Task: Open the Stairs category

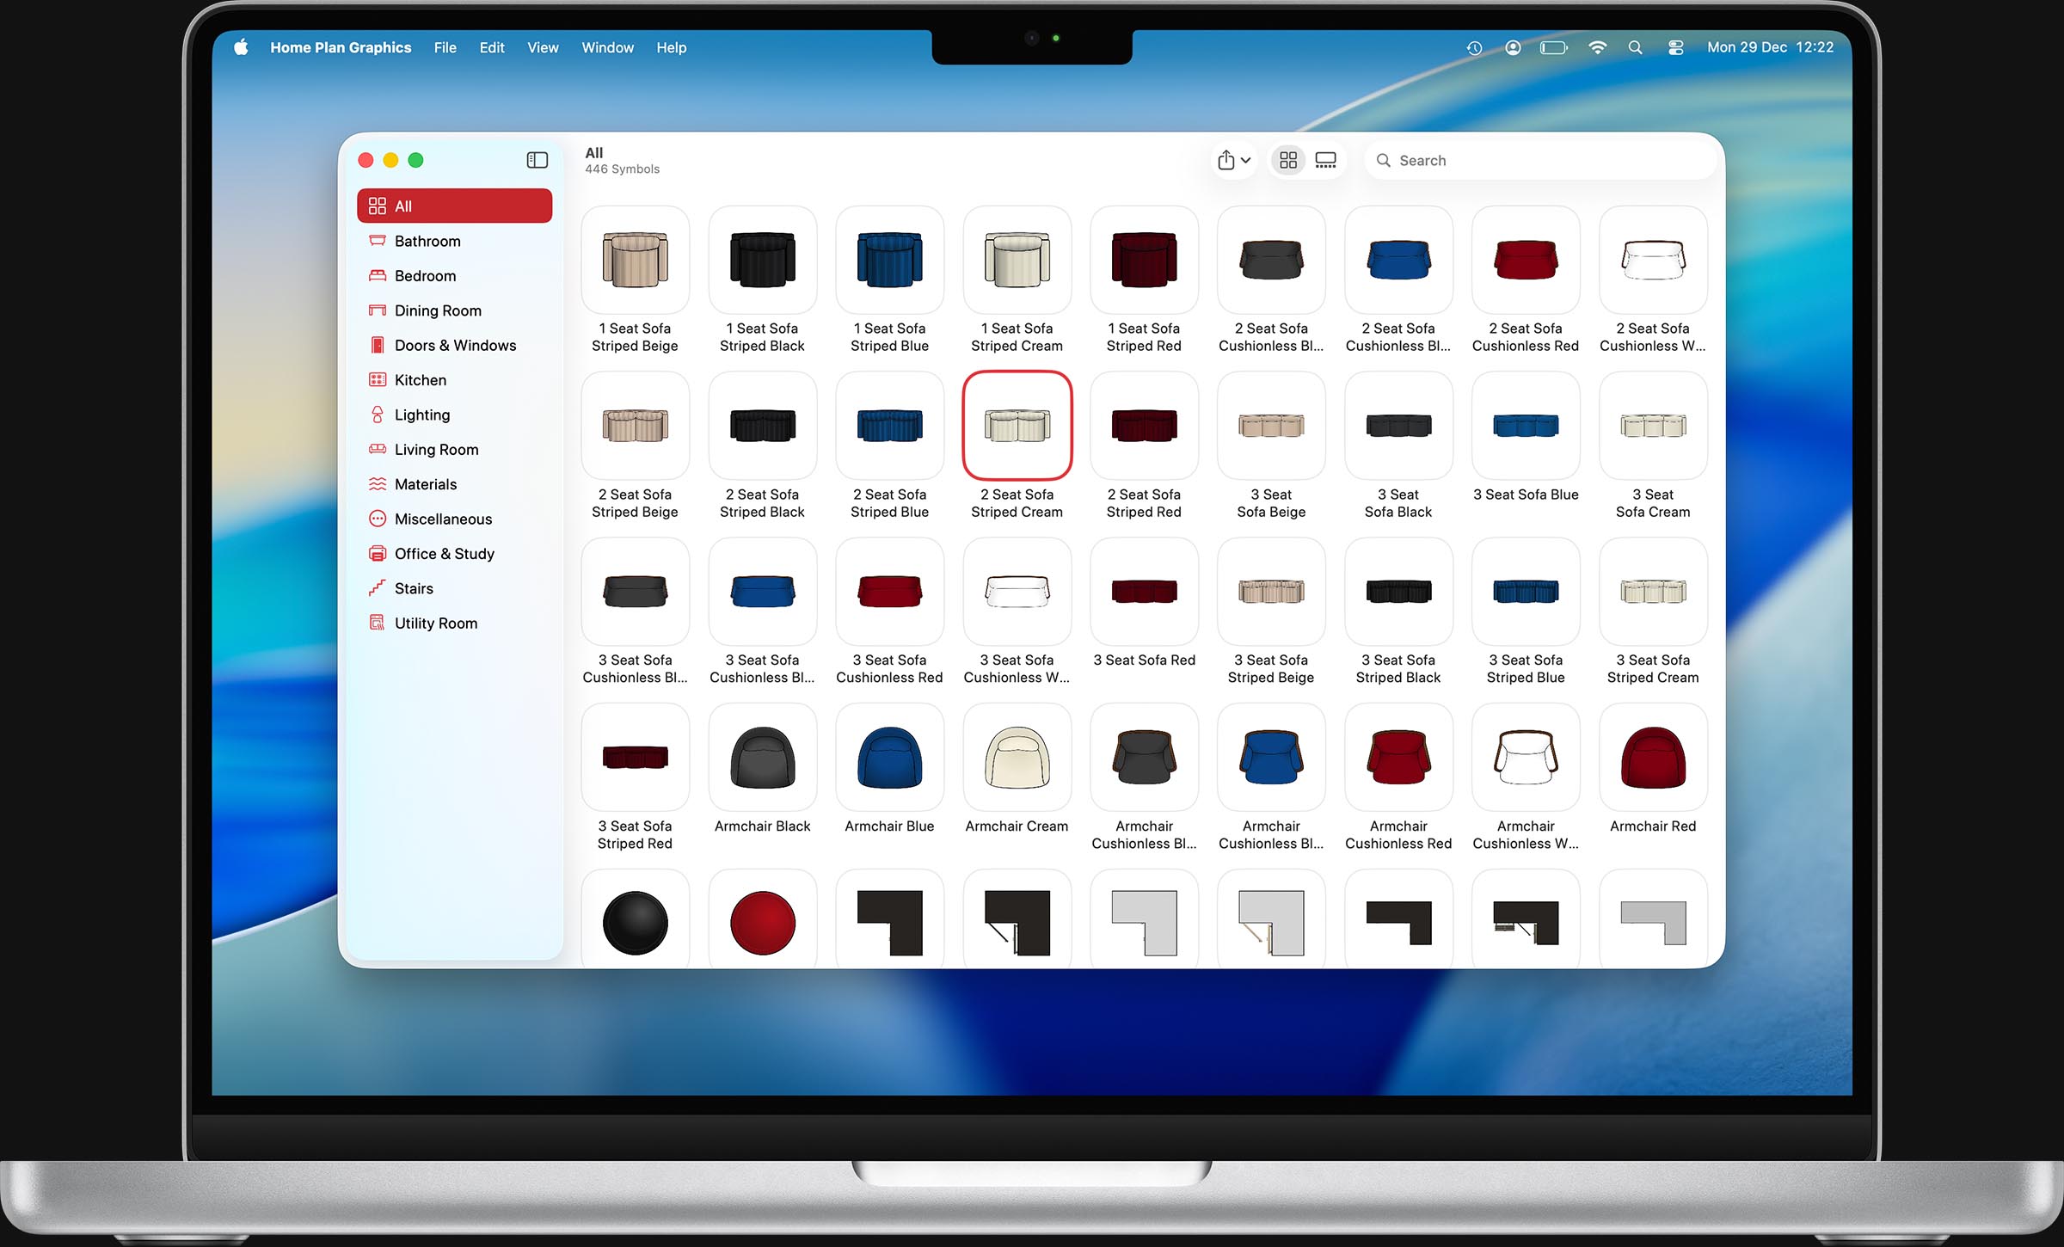Action: pyautogui.click(x=414, y=588)
